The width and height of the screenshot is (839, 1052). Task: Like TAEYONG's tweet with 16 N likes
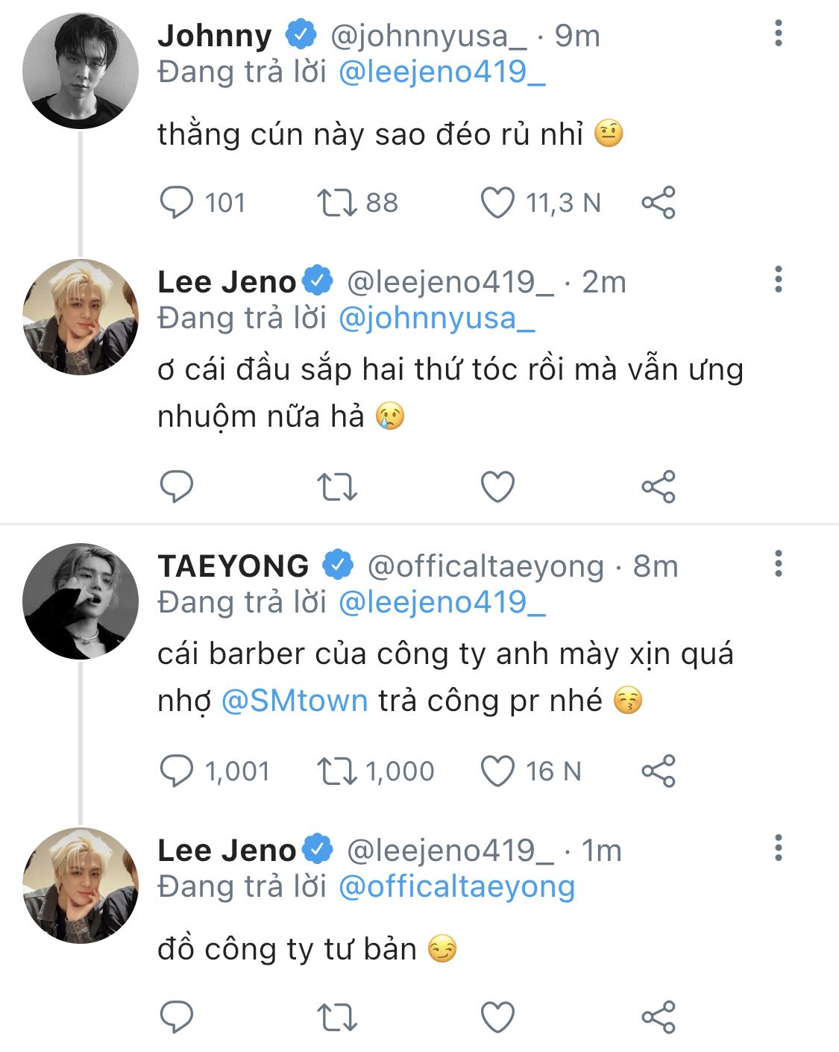497,771
